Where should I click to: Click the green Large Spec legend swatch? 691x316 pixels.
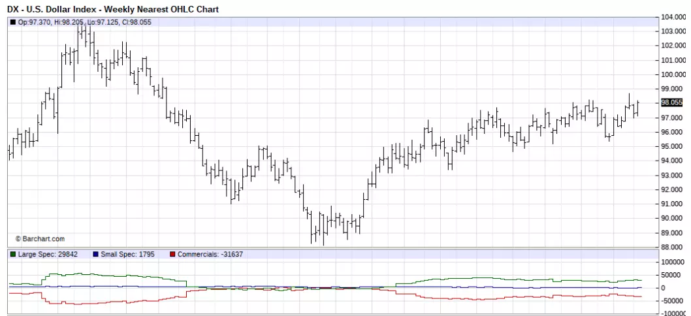pos(13,254)
